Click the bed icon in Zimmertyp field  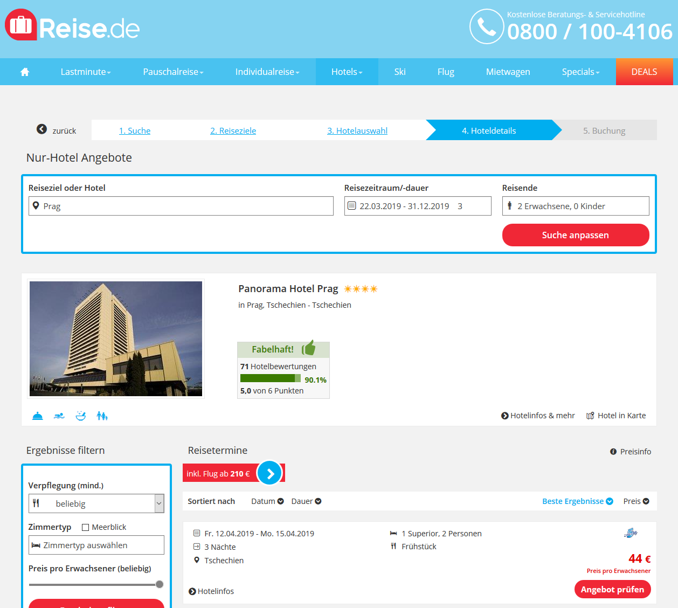pyautogui.click(x=36, y=545)
